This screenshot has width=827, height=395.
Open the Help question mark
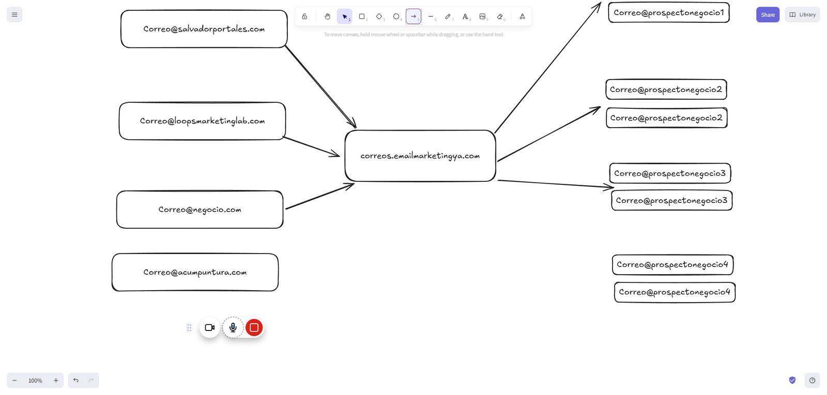tap(812, 381)
